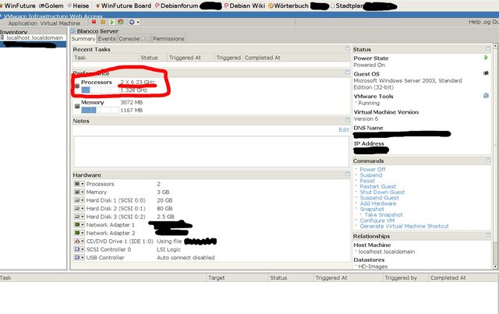This screenshot has width=499, height=314.
Task: Click the Memory icon in the Performance panel
Action: (x=77, y=106)
